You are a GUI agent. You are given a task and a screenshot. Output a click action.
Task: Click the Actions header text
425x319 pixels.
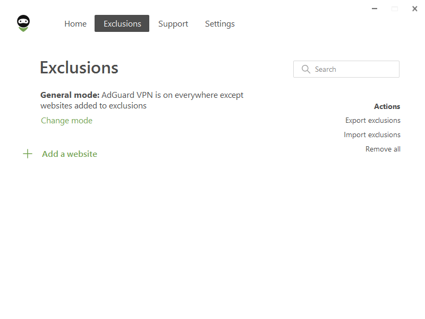[x=387, y=106]
